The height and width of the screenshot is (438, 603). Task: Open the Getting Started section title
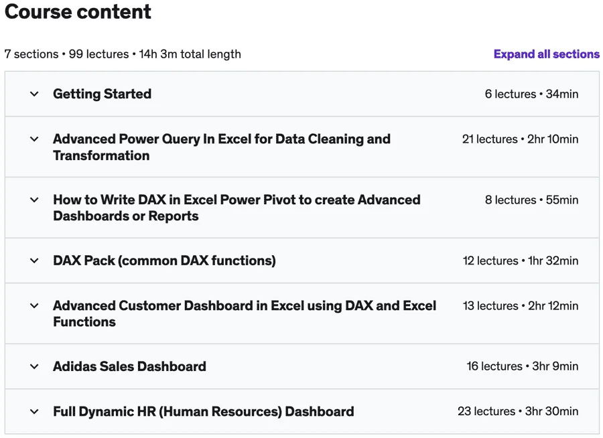click(x=103, y=94)
